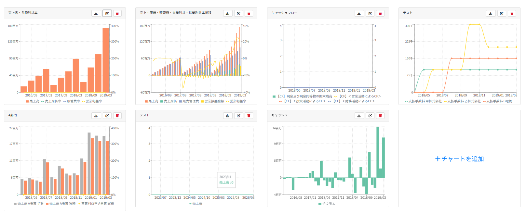Toggle ゆうちょ legend item
527x215 pixels.
tap(327, 204)
